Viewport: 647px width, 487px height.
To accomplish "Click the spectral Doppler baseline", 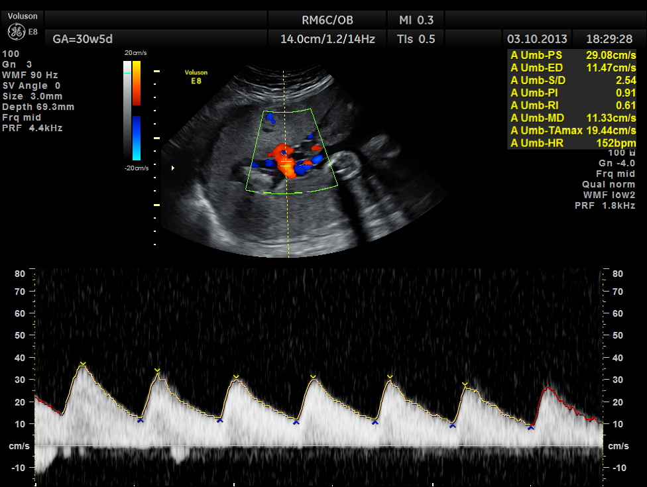I will coord(318,445).
